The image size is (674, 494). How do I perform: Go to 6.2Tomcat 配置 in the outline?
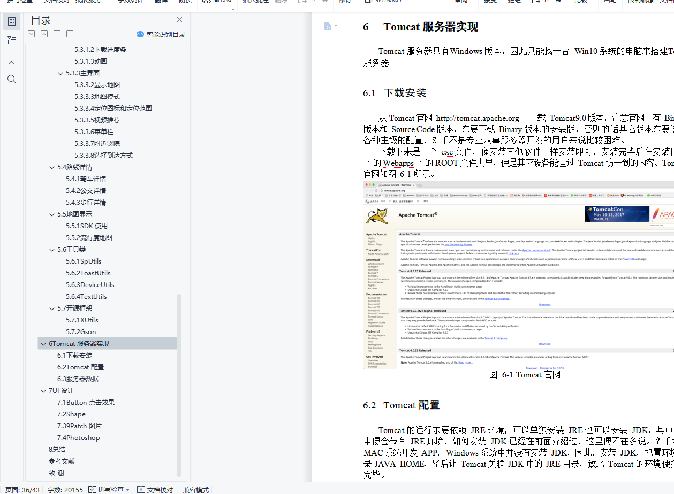click(80, 367)
